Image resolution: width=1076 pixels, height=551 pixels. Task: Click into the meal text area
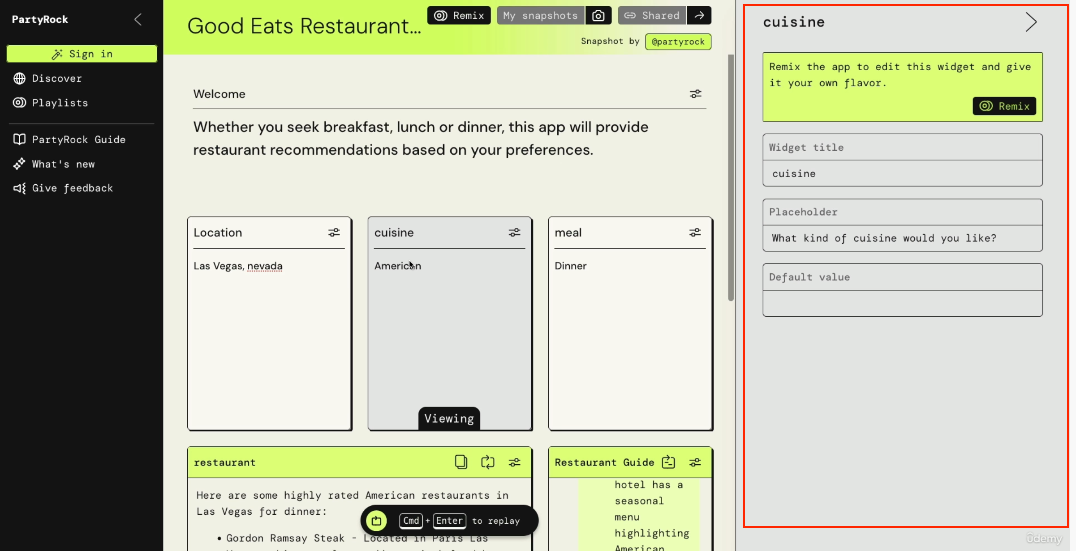(x=630, y=340)
